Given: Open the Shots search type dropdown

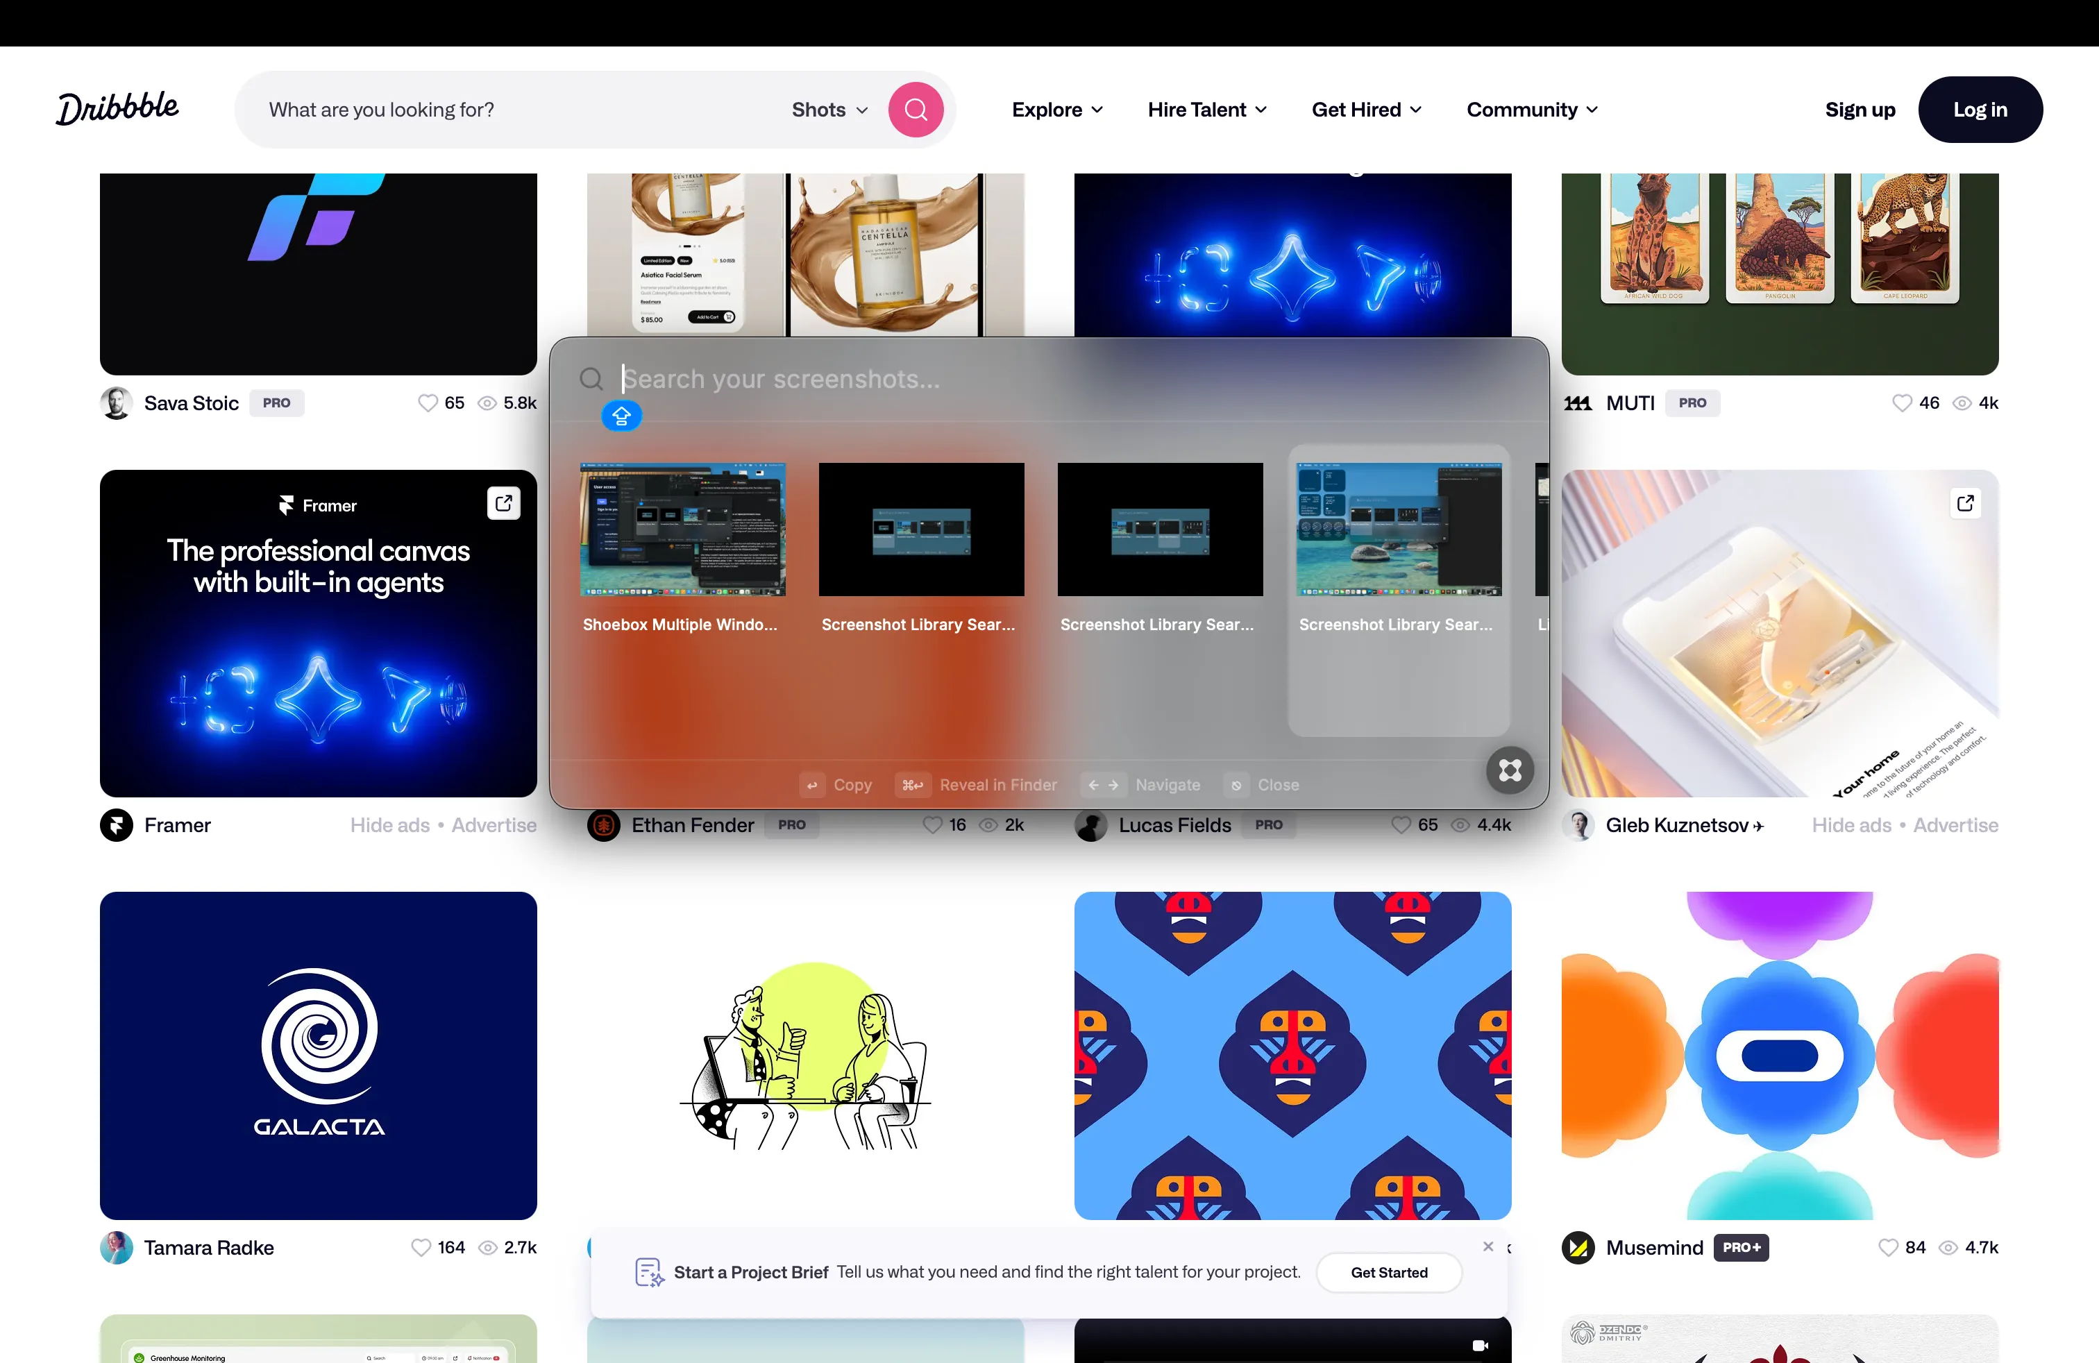Looking at the screenshot, I should click(x=829, y=110).
